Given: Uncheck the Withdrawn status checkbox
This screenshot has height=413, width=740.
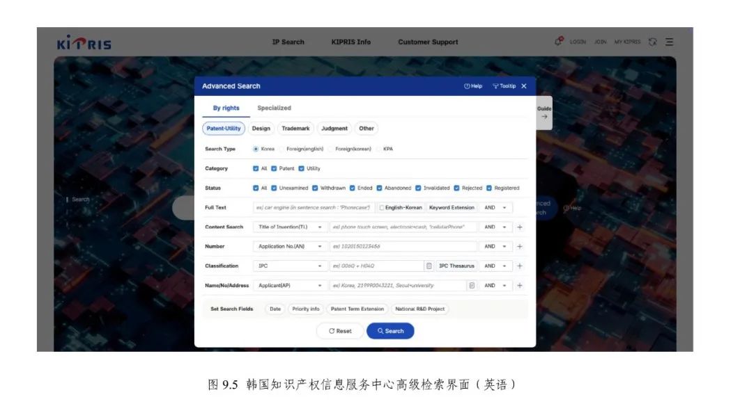Looking at the screenshot, I should click(x=316, y=188).
